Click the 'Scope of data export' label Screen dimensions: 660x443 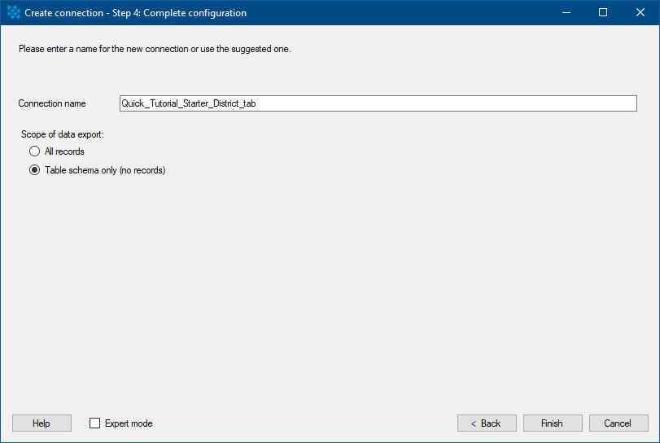(x=63, y=134)
